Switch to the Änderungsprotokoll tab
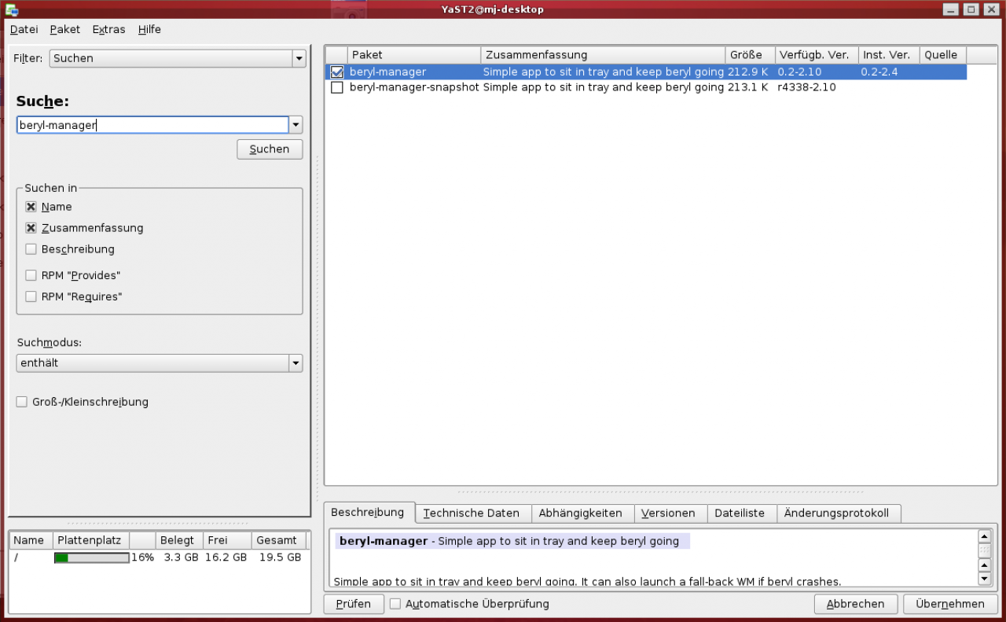The width and height of the screenshot is (1006, 622). (x=837, y=513)
